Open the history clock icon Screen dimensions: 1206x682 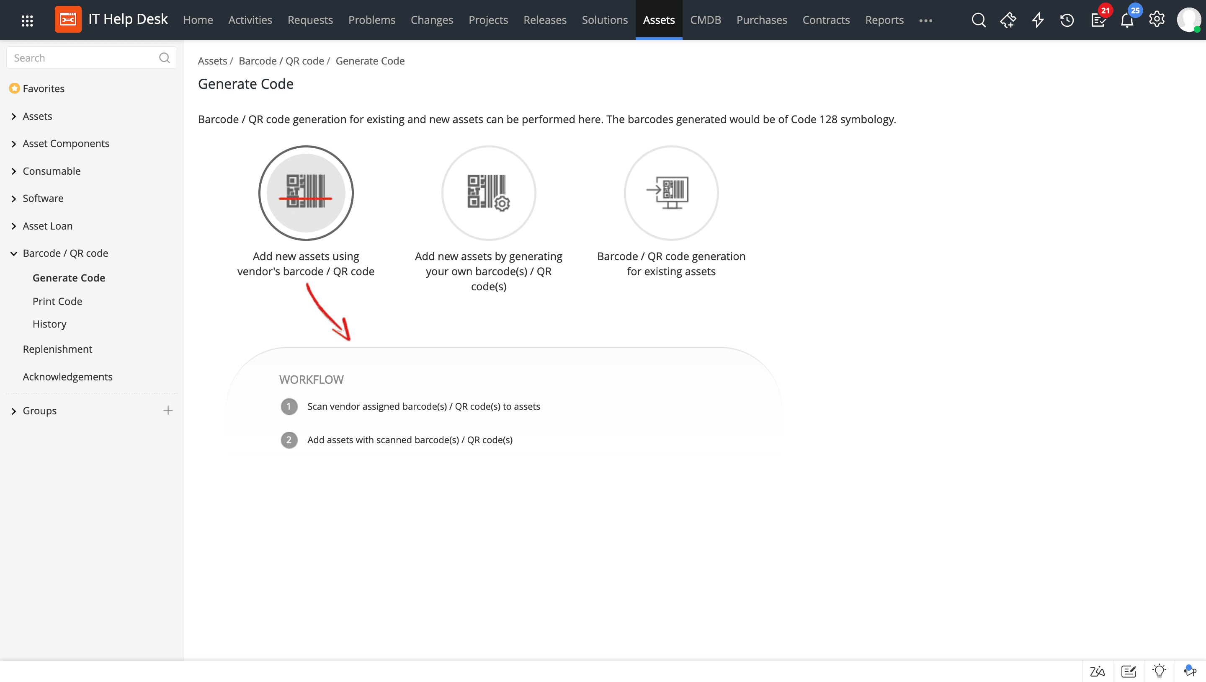tap(1068, 20)
